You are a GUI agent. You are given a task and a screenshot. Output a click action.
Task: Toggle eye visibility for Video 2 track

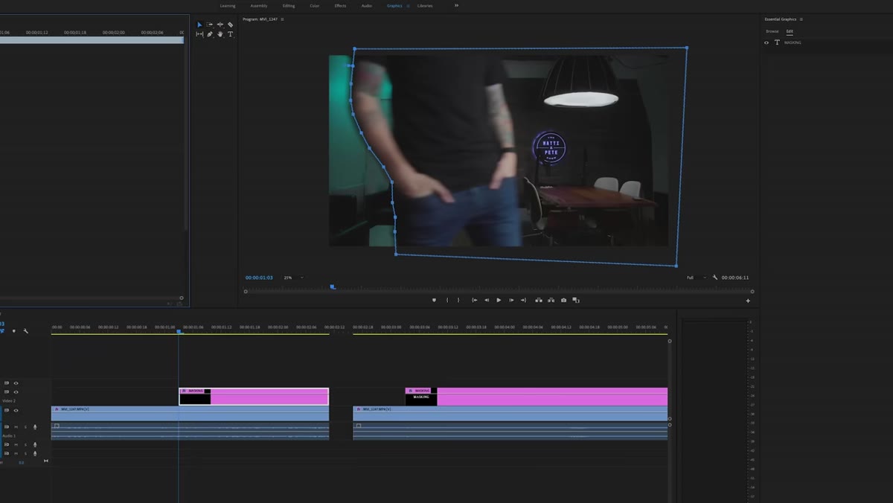pos(16,392)
